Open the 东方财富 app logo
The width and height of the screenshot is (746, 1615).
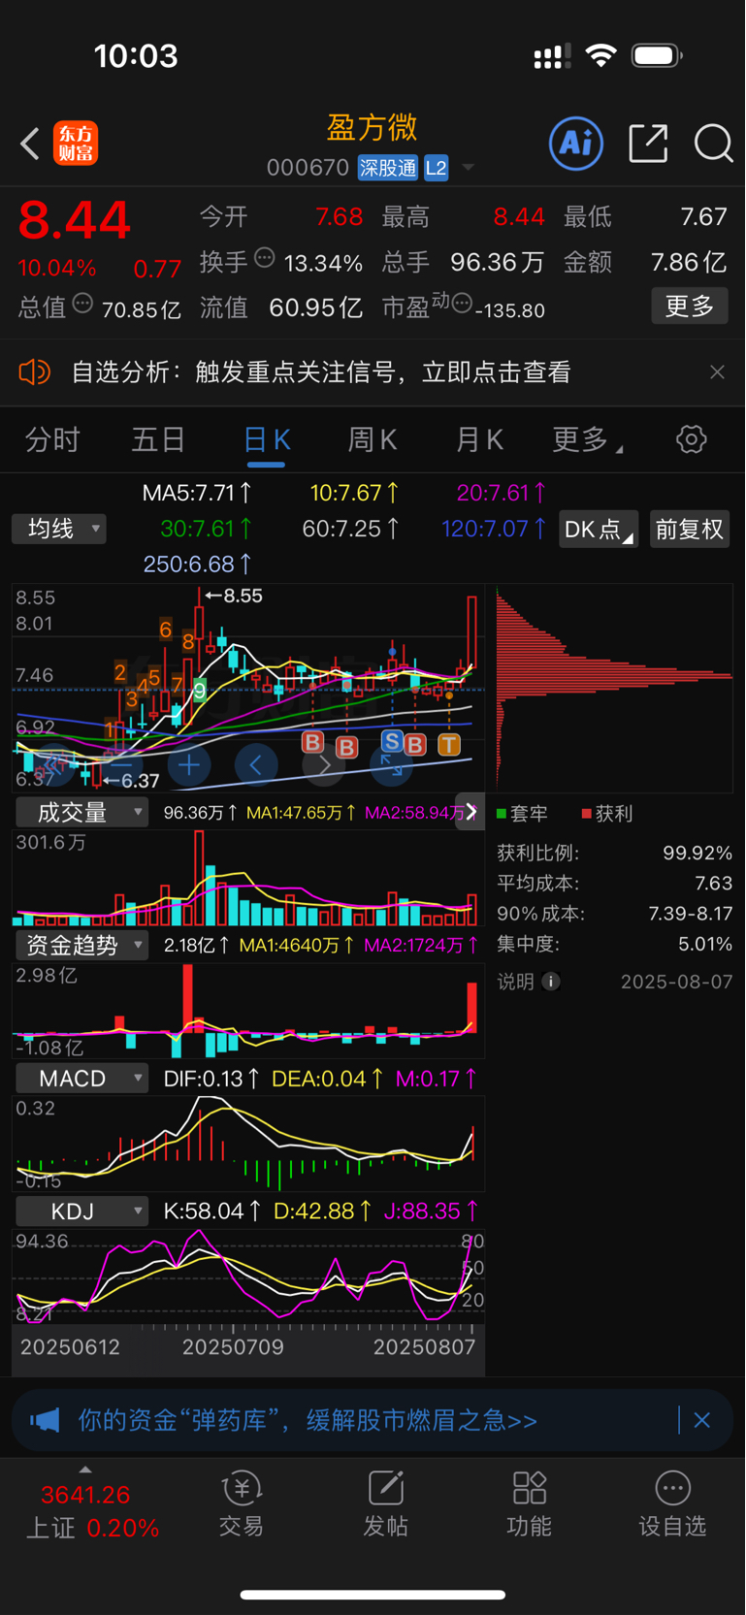click(x=76, y=144)
